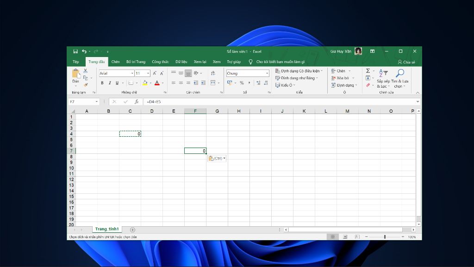Click the Increase Decimal icon
Viewport: 474px width, 267px height.
click(x=258, y=83)
